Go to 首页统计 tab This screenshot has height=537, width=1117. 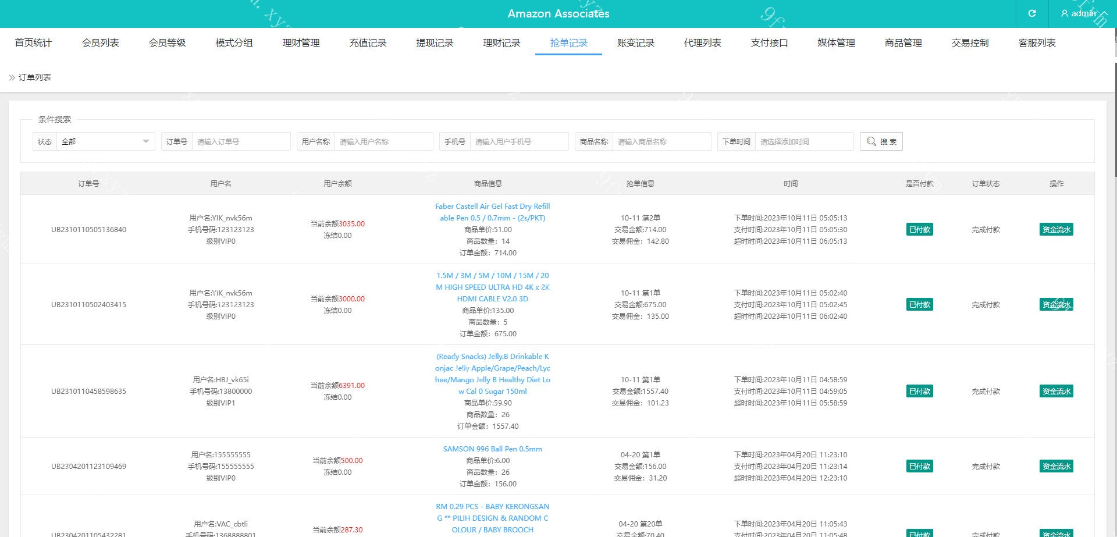[x=33, y=42]
